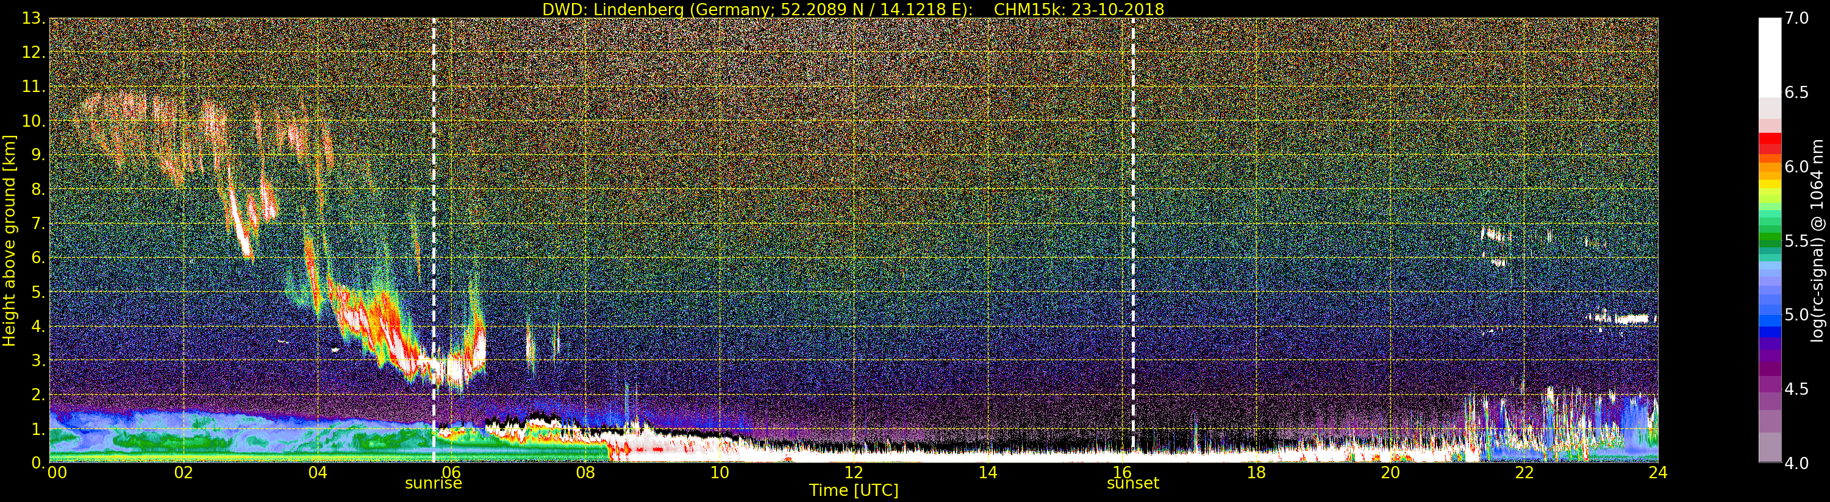Click the '06' time axis tick label
The width and height of the screenshot is (1830, 502).
452,473
